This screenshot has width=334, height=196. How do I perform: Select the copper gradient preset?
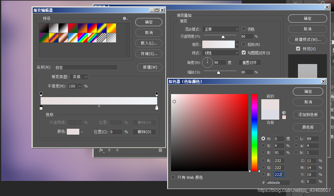(63, 38)
